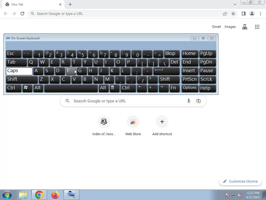Click the Add shortcut plus icon
Viewport: 266px width, 200px height.
[162, 121]
